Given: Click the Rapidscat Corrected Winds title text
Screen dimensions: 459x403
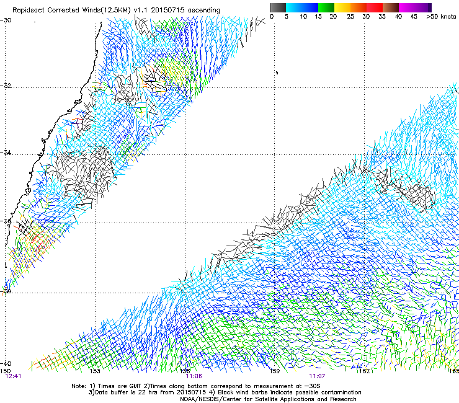Looking at the screenshot, I should coord(116,10).
